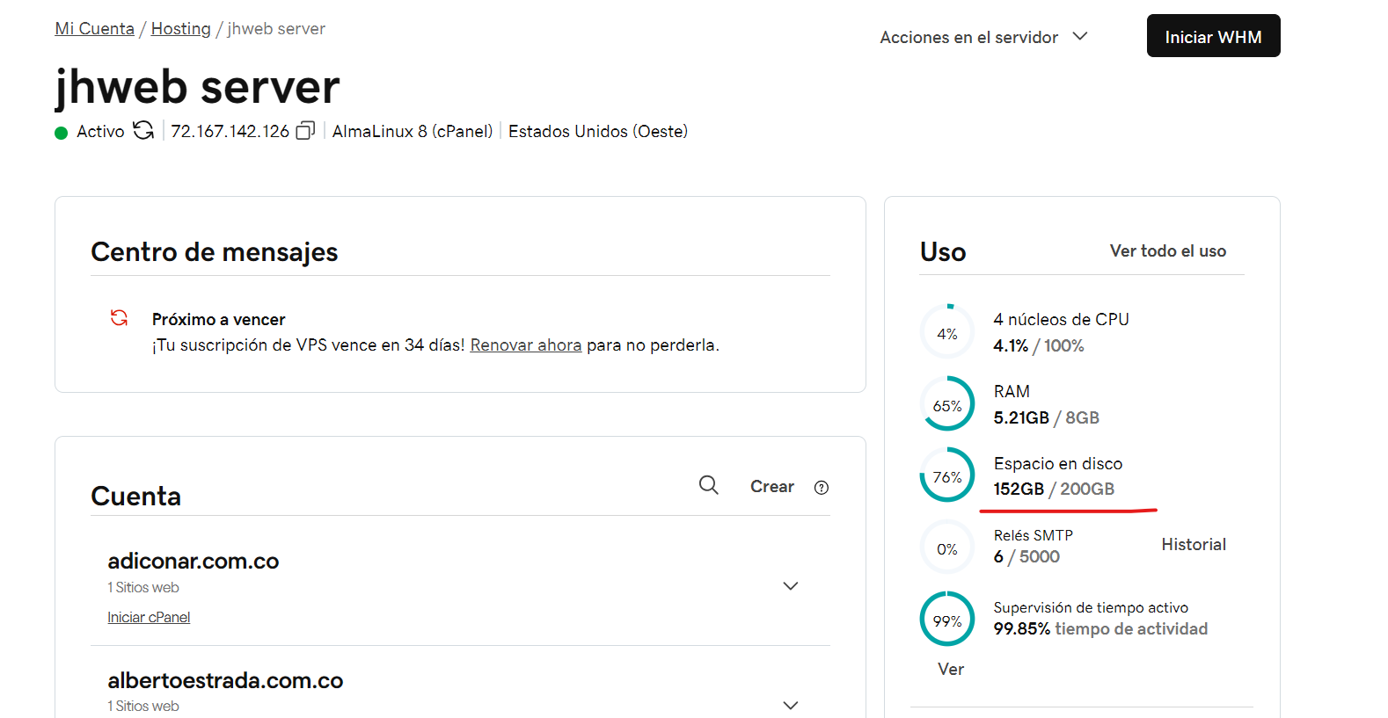Image resolution: width=1388 pixels, height=718 pixels.
Task: Open SMTP relays Historial
Action: click(1193, 545)
